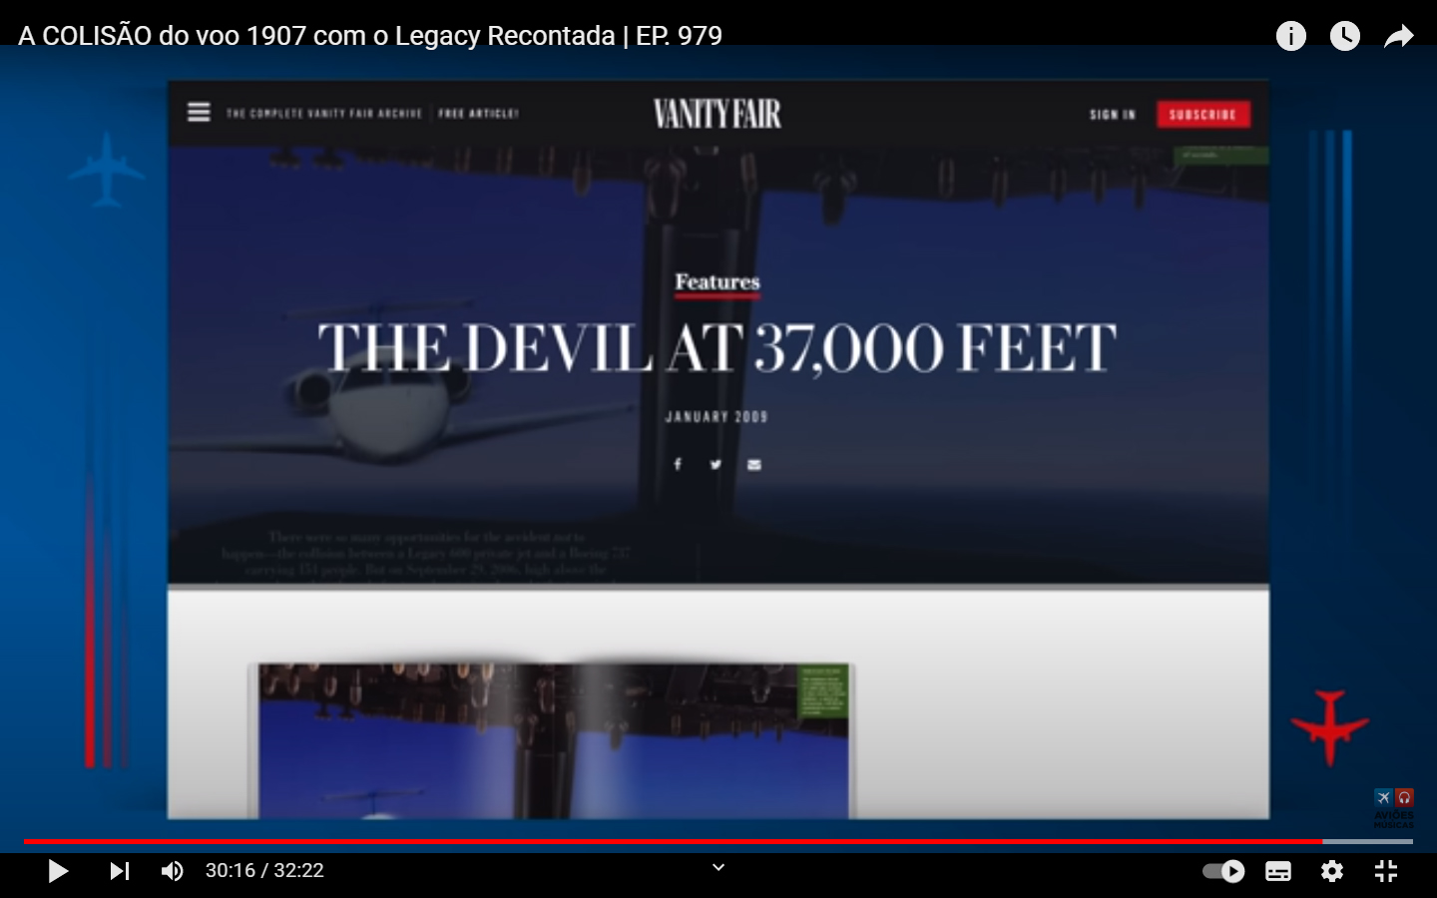The image size is (1437, 898).
Task: Expand chapters chevron below progress bar
Action: pos(718,867)
